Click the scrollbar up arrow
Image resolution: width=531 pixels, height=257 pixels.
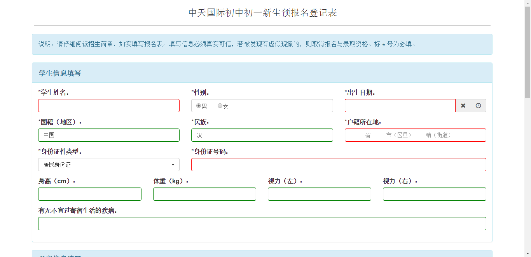(x=528, y=3)
